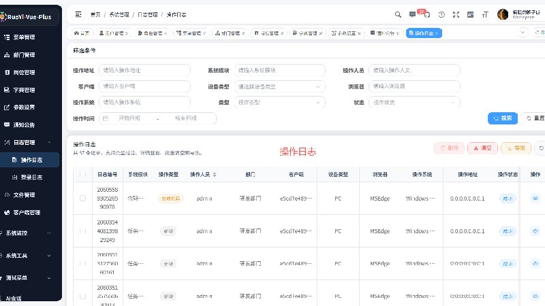Click the blue 搜索 search button
The height and width of the screenshot is (306, 545).
point(503,118)
